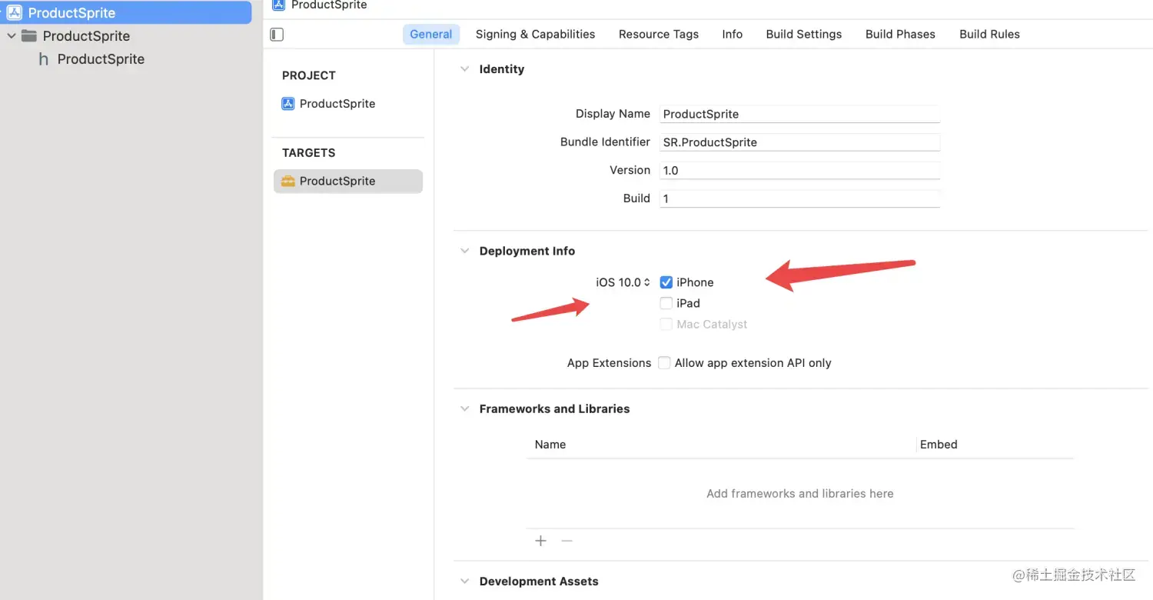Viewport: 1153px width, 600px height.
Task: Open the ProductSprite header file
Action: (101, 59)
